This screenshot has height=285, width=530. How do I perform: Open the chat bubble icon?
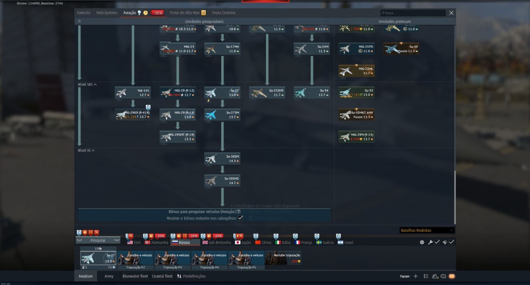pos(444,276)
